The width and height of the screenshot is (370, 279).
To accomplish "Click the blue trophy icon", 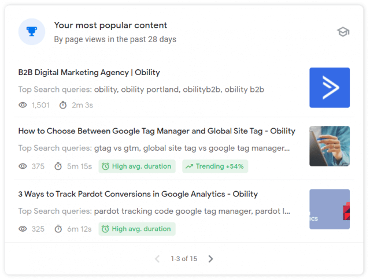I will point(32,32).
